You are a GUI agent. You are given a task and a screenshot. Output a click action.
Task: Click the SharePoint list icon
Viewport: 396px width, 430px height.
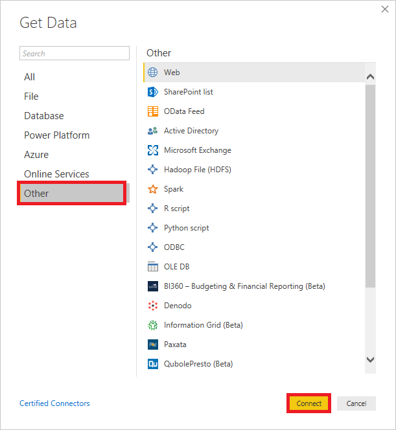point(152,92)
